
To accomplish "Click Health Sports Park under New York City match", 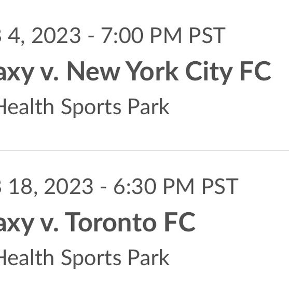I will (x=85, y=107).
